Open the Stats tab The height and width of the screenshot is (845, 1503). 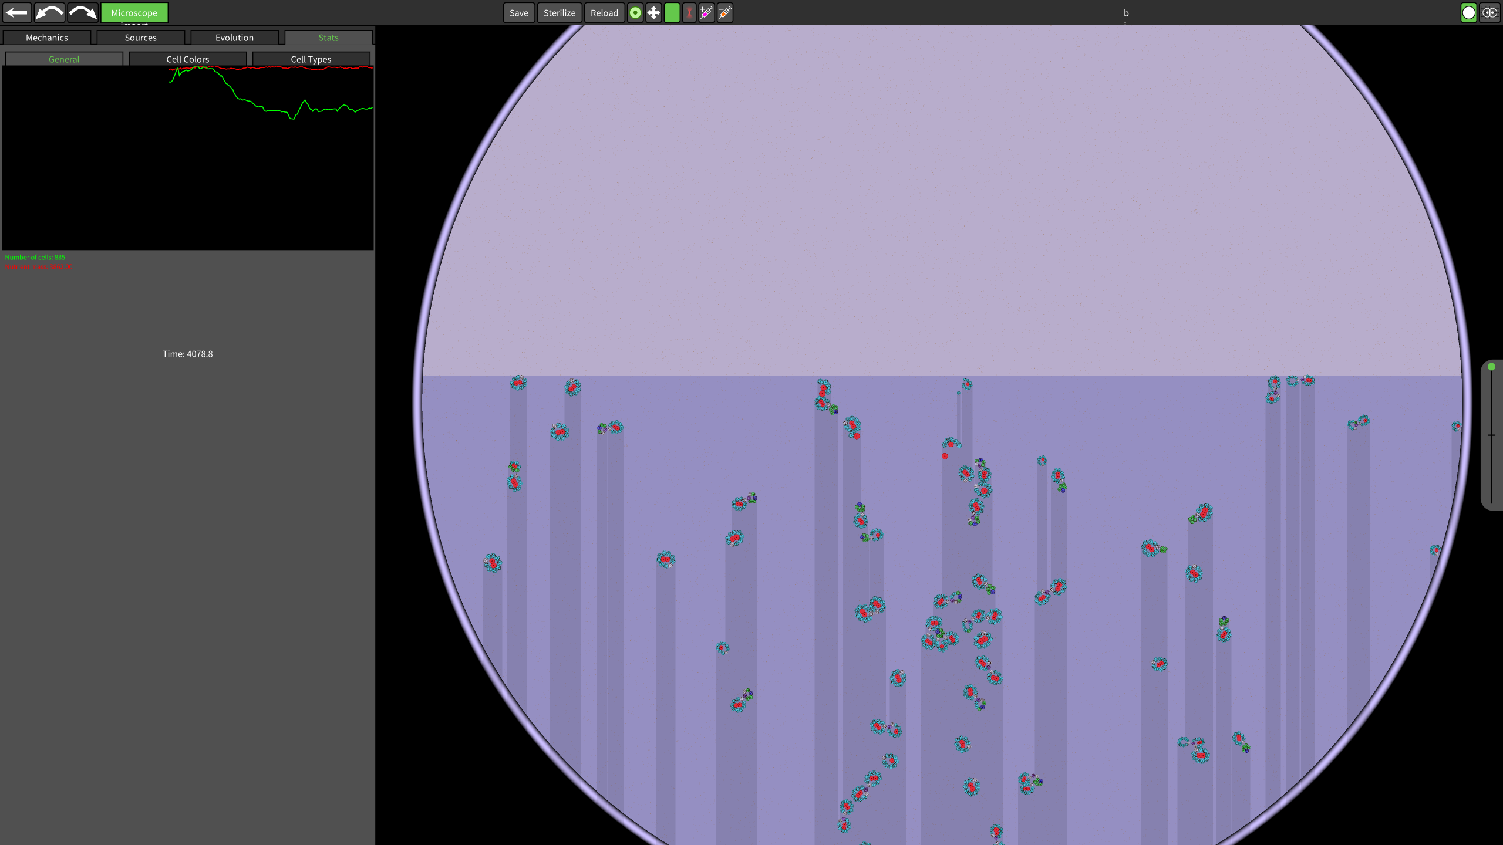pyautogui.click(x=329, y=38)
